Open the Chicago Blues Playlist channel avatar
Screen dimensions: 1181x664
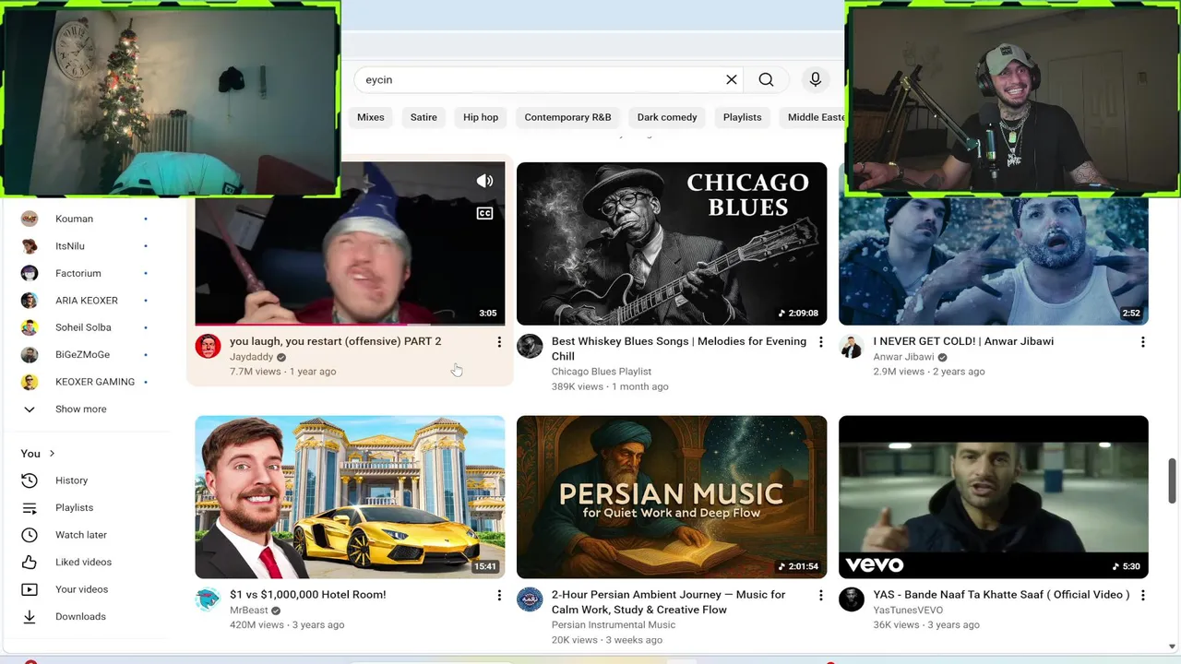click(530, 347)
